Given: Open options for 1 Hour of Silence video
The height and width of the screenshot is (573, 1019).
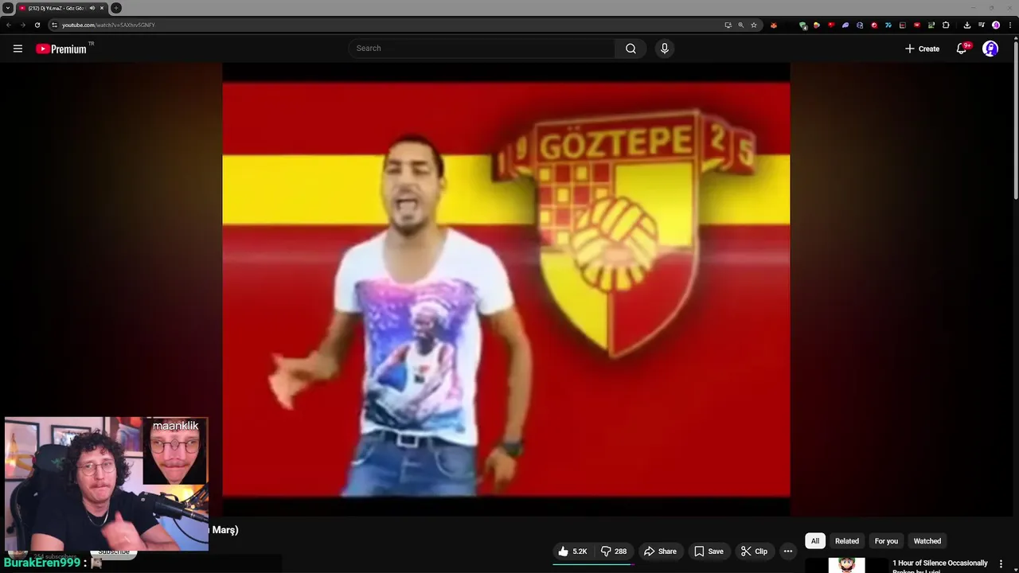Looking at the screenshot, I should (1001, 564).
